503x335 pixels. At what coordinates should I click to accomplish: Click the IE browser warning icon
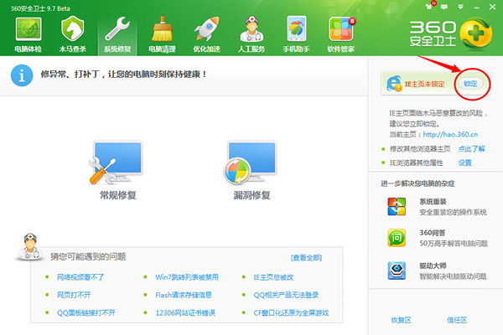click(x=394, y=84)
